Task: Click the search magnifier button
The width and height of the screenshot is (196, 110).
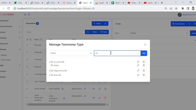Action: click(88, 32)
